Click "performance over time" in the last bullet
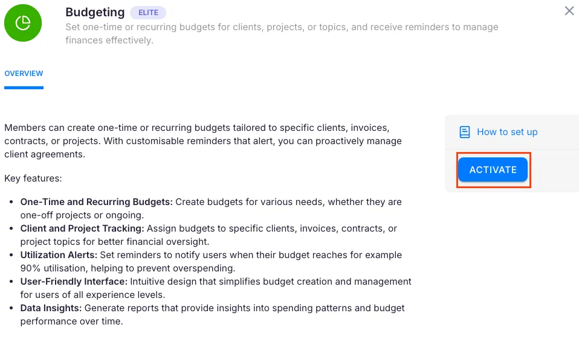This screenshot has height=348, width=579. point(71,321)
